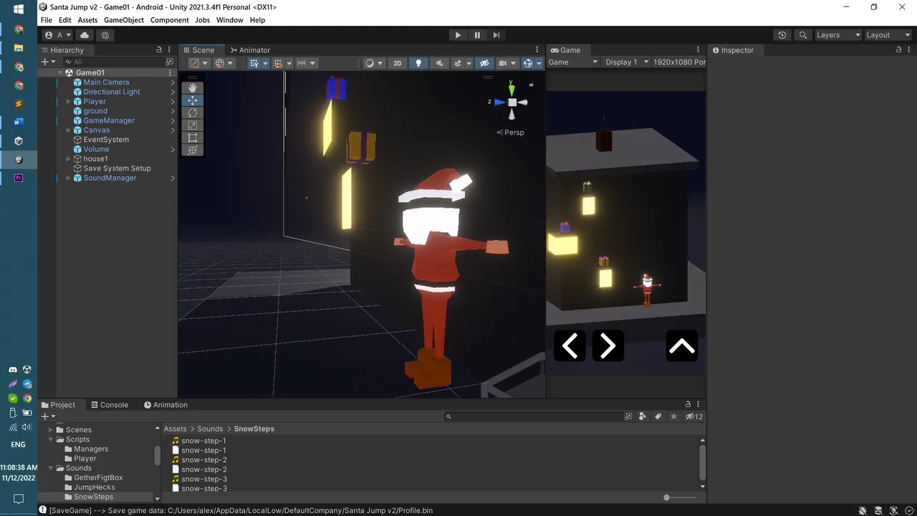Click the Pause button
Viewport: 917px width, 516px height.
[477, 35]
